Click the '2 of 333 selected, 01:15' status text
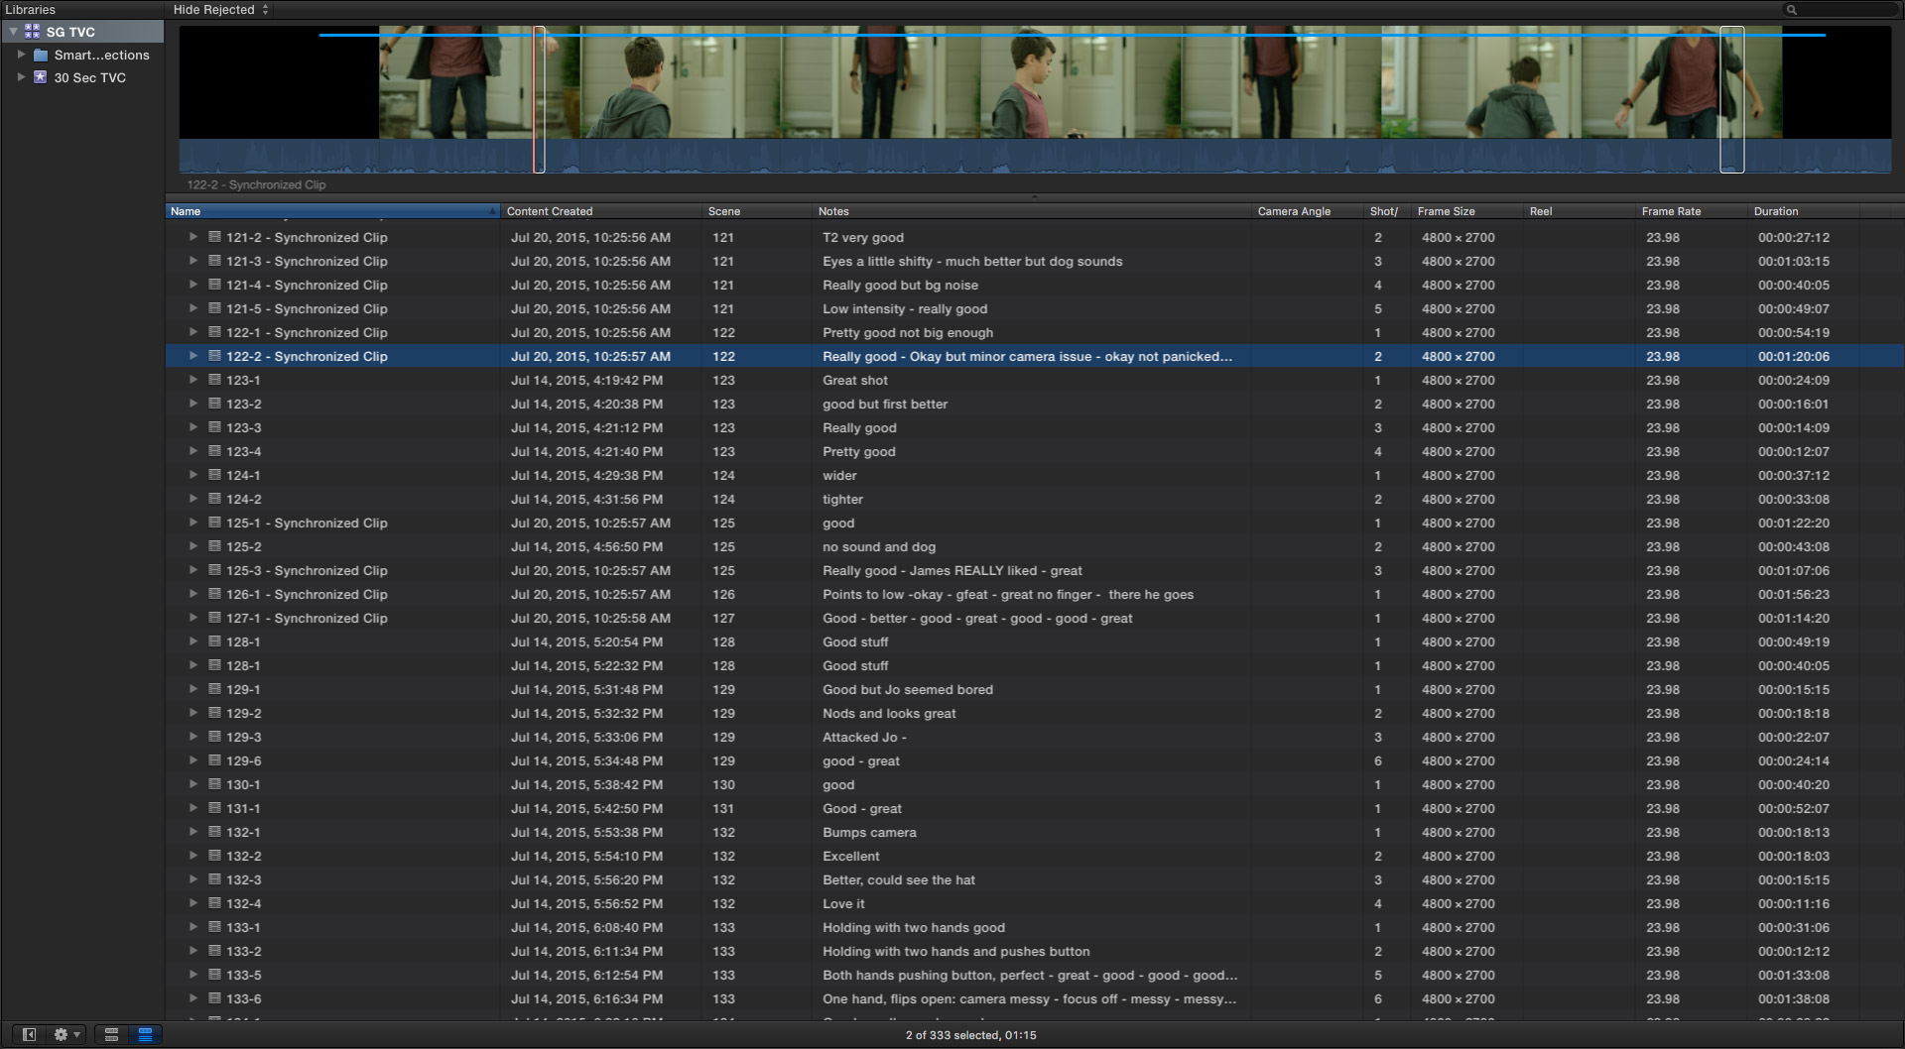The height and width of the screenshot is (1049, 1905). click(970, 1035)
